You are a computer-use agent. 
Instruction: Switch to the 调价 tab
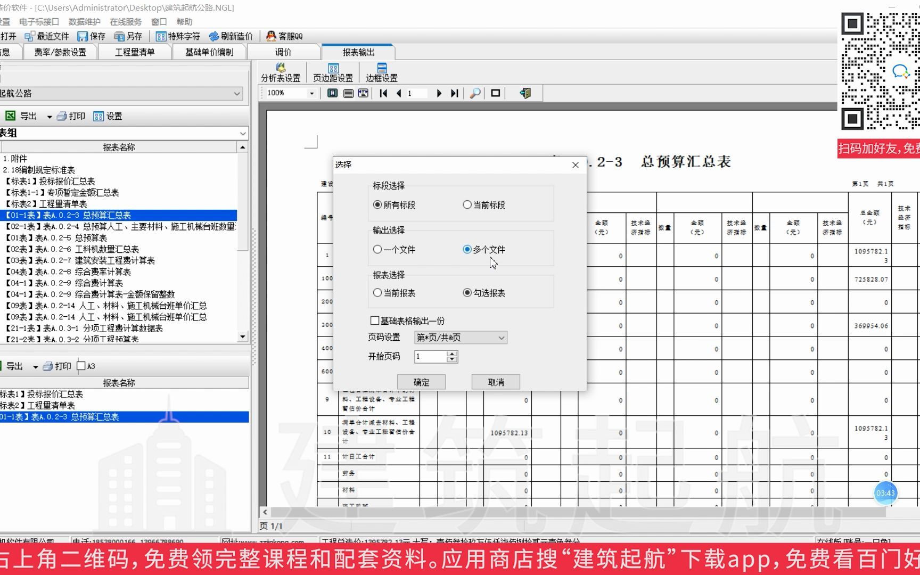283,52
